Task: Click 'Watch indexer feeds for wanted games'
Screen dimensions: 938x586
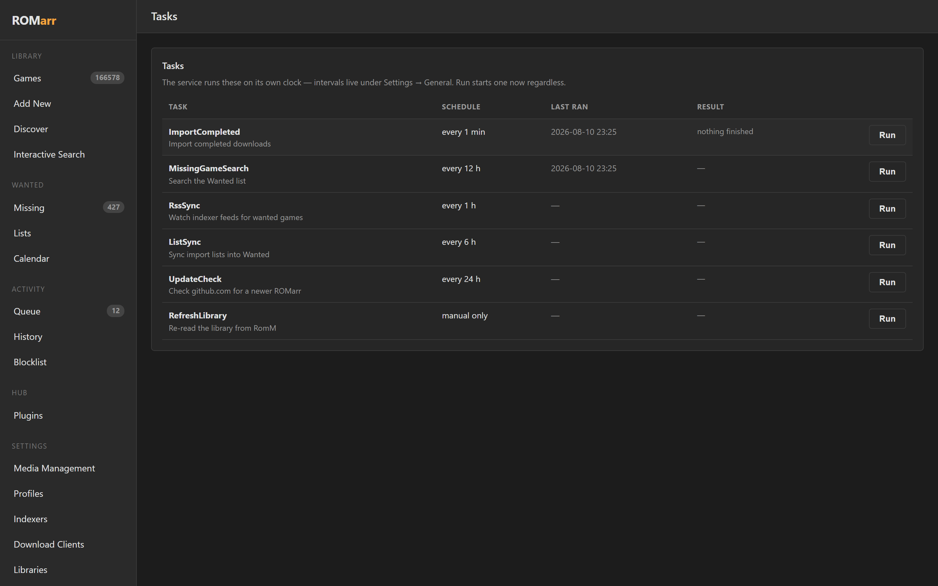Action: pos(236,217)
